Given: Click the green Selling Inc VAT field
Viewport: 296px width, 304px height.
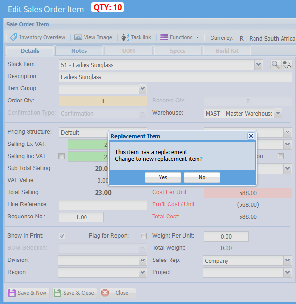Looking at the screenshot, I should click(x=88, y=157).
